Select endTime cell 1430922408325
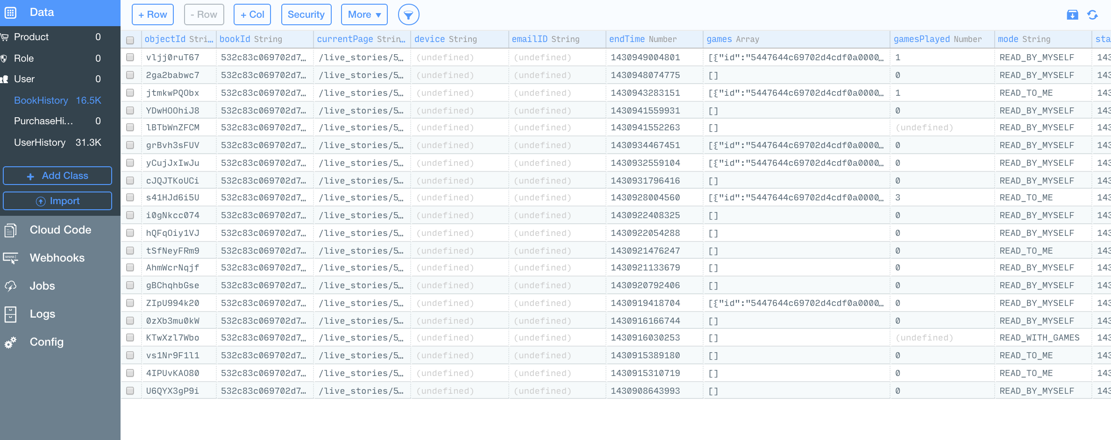Screen dimensions: 1111x440 (x=655, y=215)
